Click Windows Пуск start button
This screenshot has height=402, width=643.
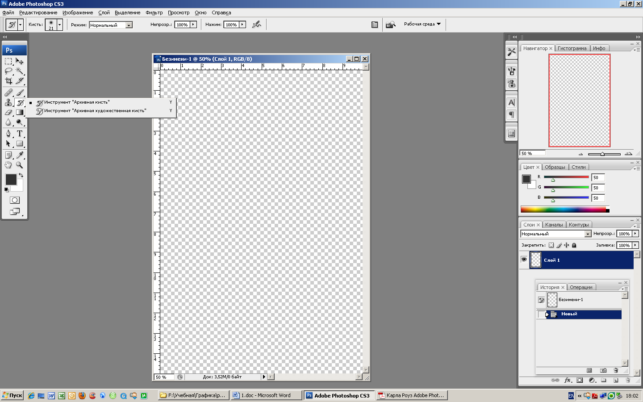[12, 395]
